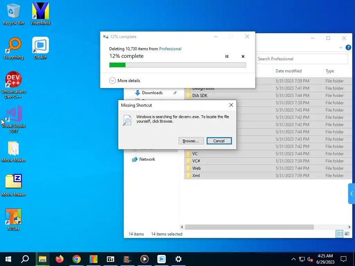
Task: Launch Google Chrome from the taskbar
Action: click(x=77, y=259)
